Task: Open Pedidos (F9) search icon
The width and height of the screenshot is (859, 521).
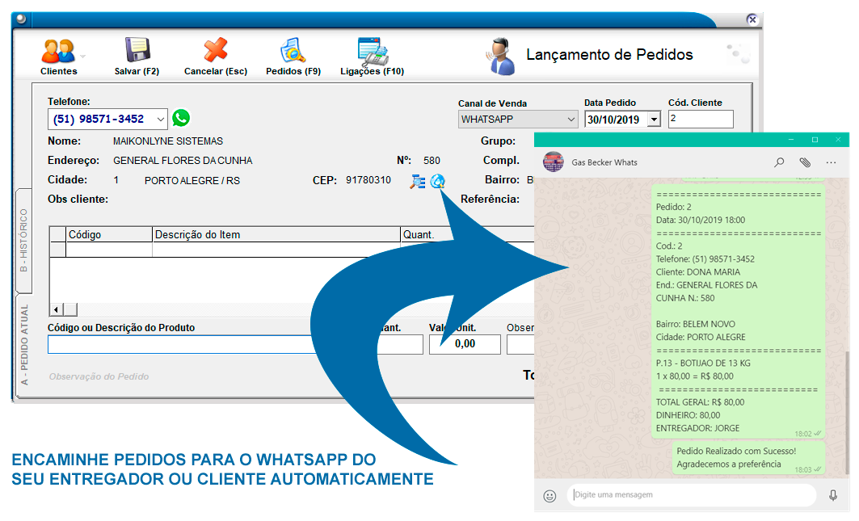Action: [x=293, y=52]
